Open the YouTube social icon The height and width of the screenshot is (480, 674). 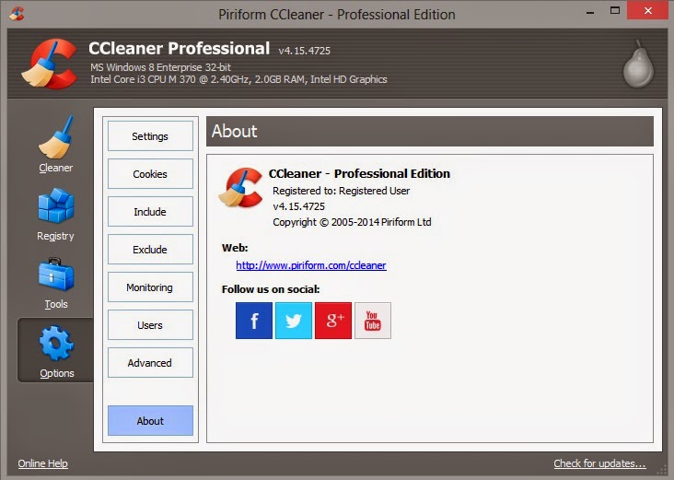point(373,321)
